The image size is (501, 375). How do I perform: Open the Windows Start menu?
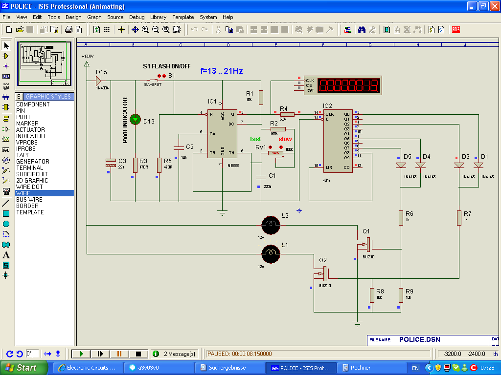coord(23,368)
